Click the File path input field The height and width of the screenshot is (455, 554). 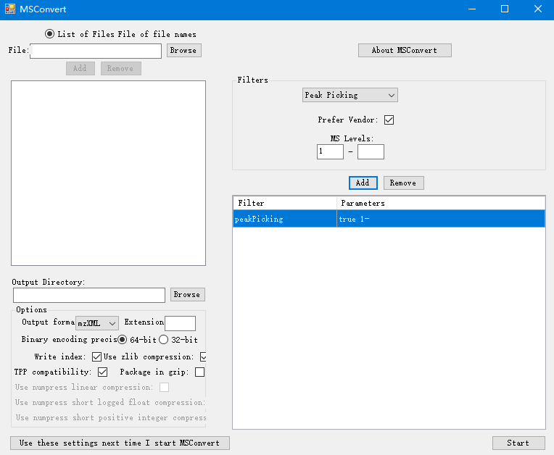(96, 51)
